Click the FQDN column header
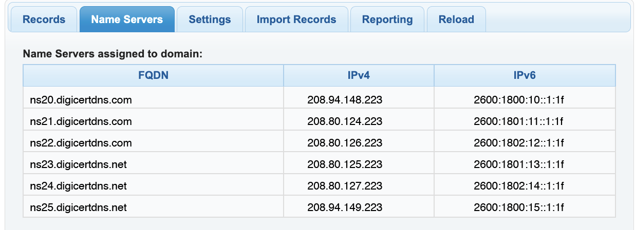Viewport: 635px width, 230px height. (x=154, y=76)
